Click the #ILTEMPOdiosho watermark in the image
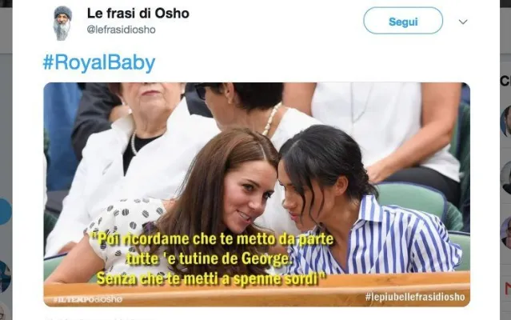Image resolution: width=511 pixels, height=320 pixels. click(x=88, y=299)
